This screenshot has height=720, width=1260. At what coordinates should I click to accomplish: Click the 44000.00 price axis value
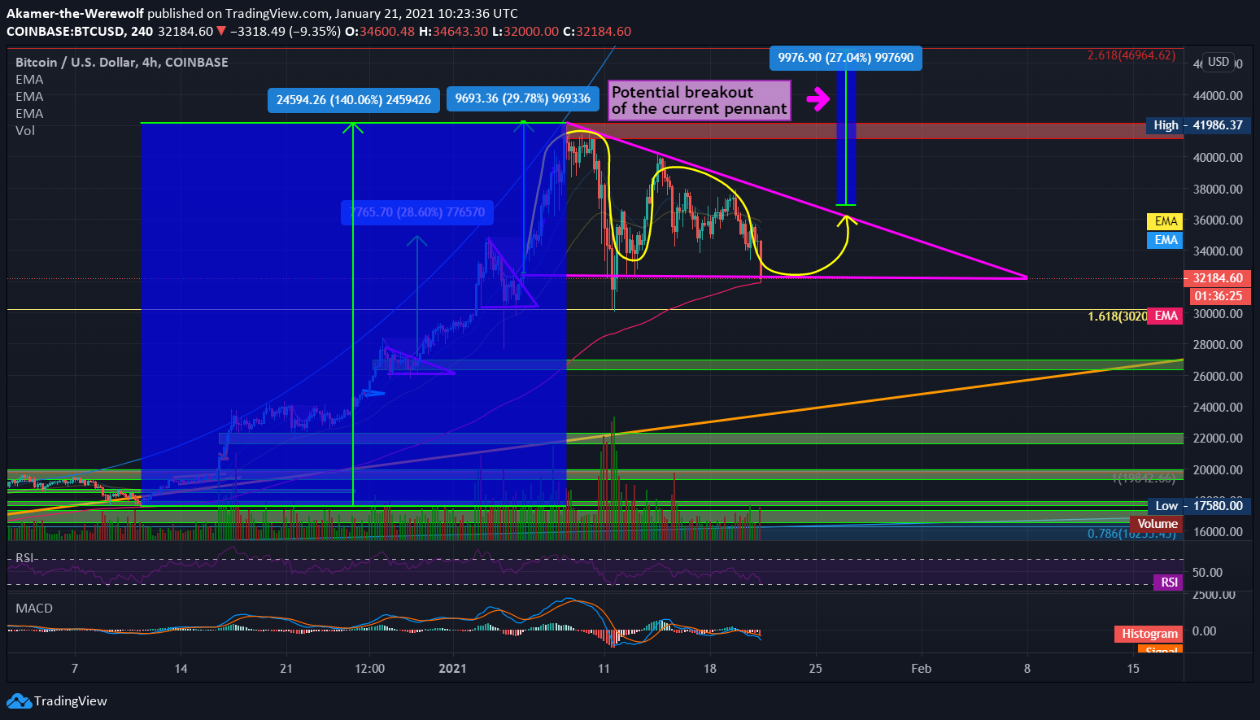[1218, 95]
